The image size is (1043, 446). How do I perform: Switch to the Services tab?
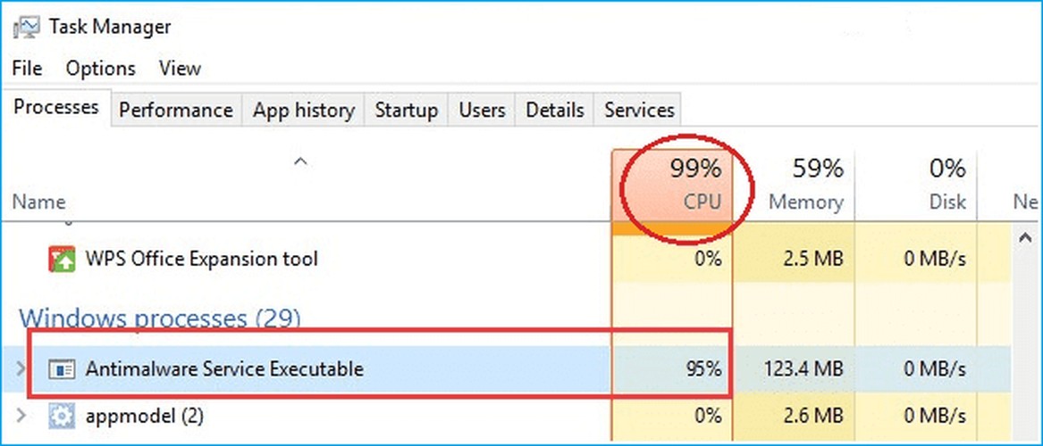[x=639, y=110]
